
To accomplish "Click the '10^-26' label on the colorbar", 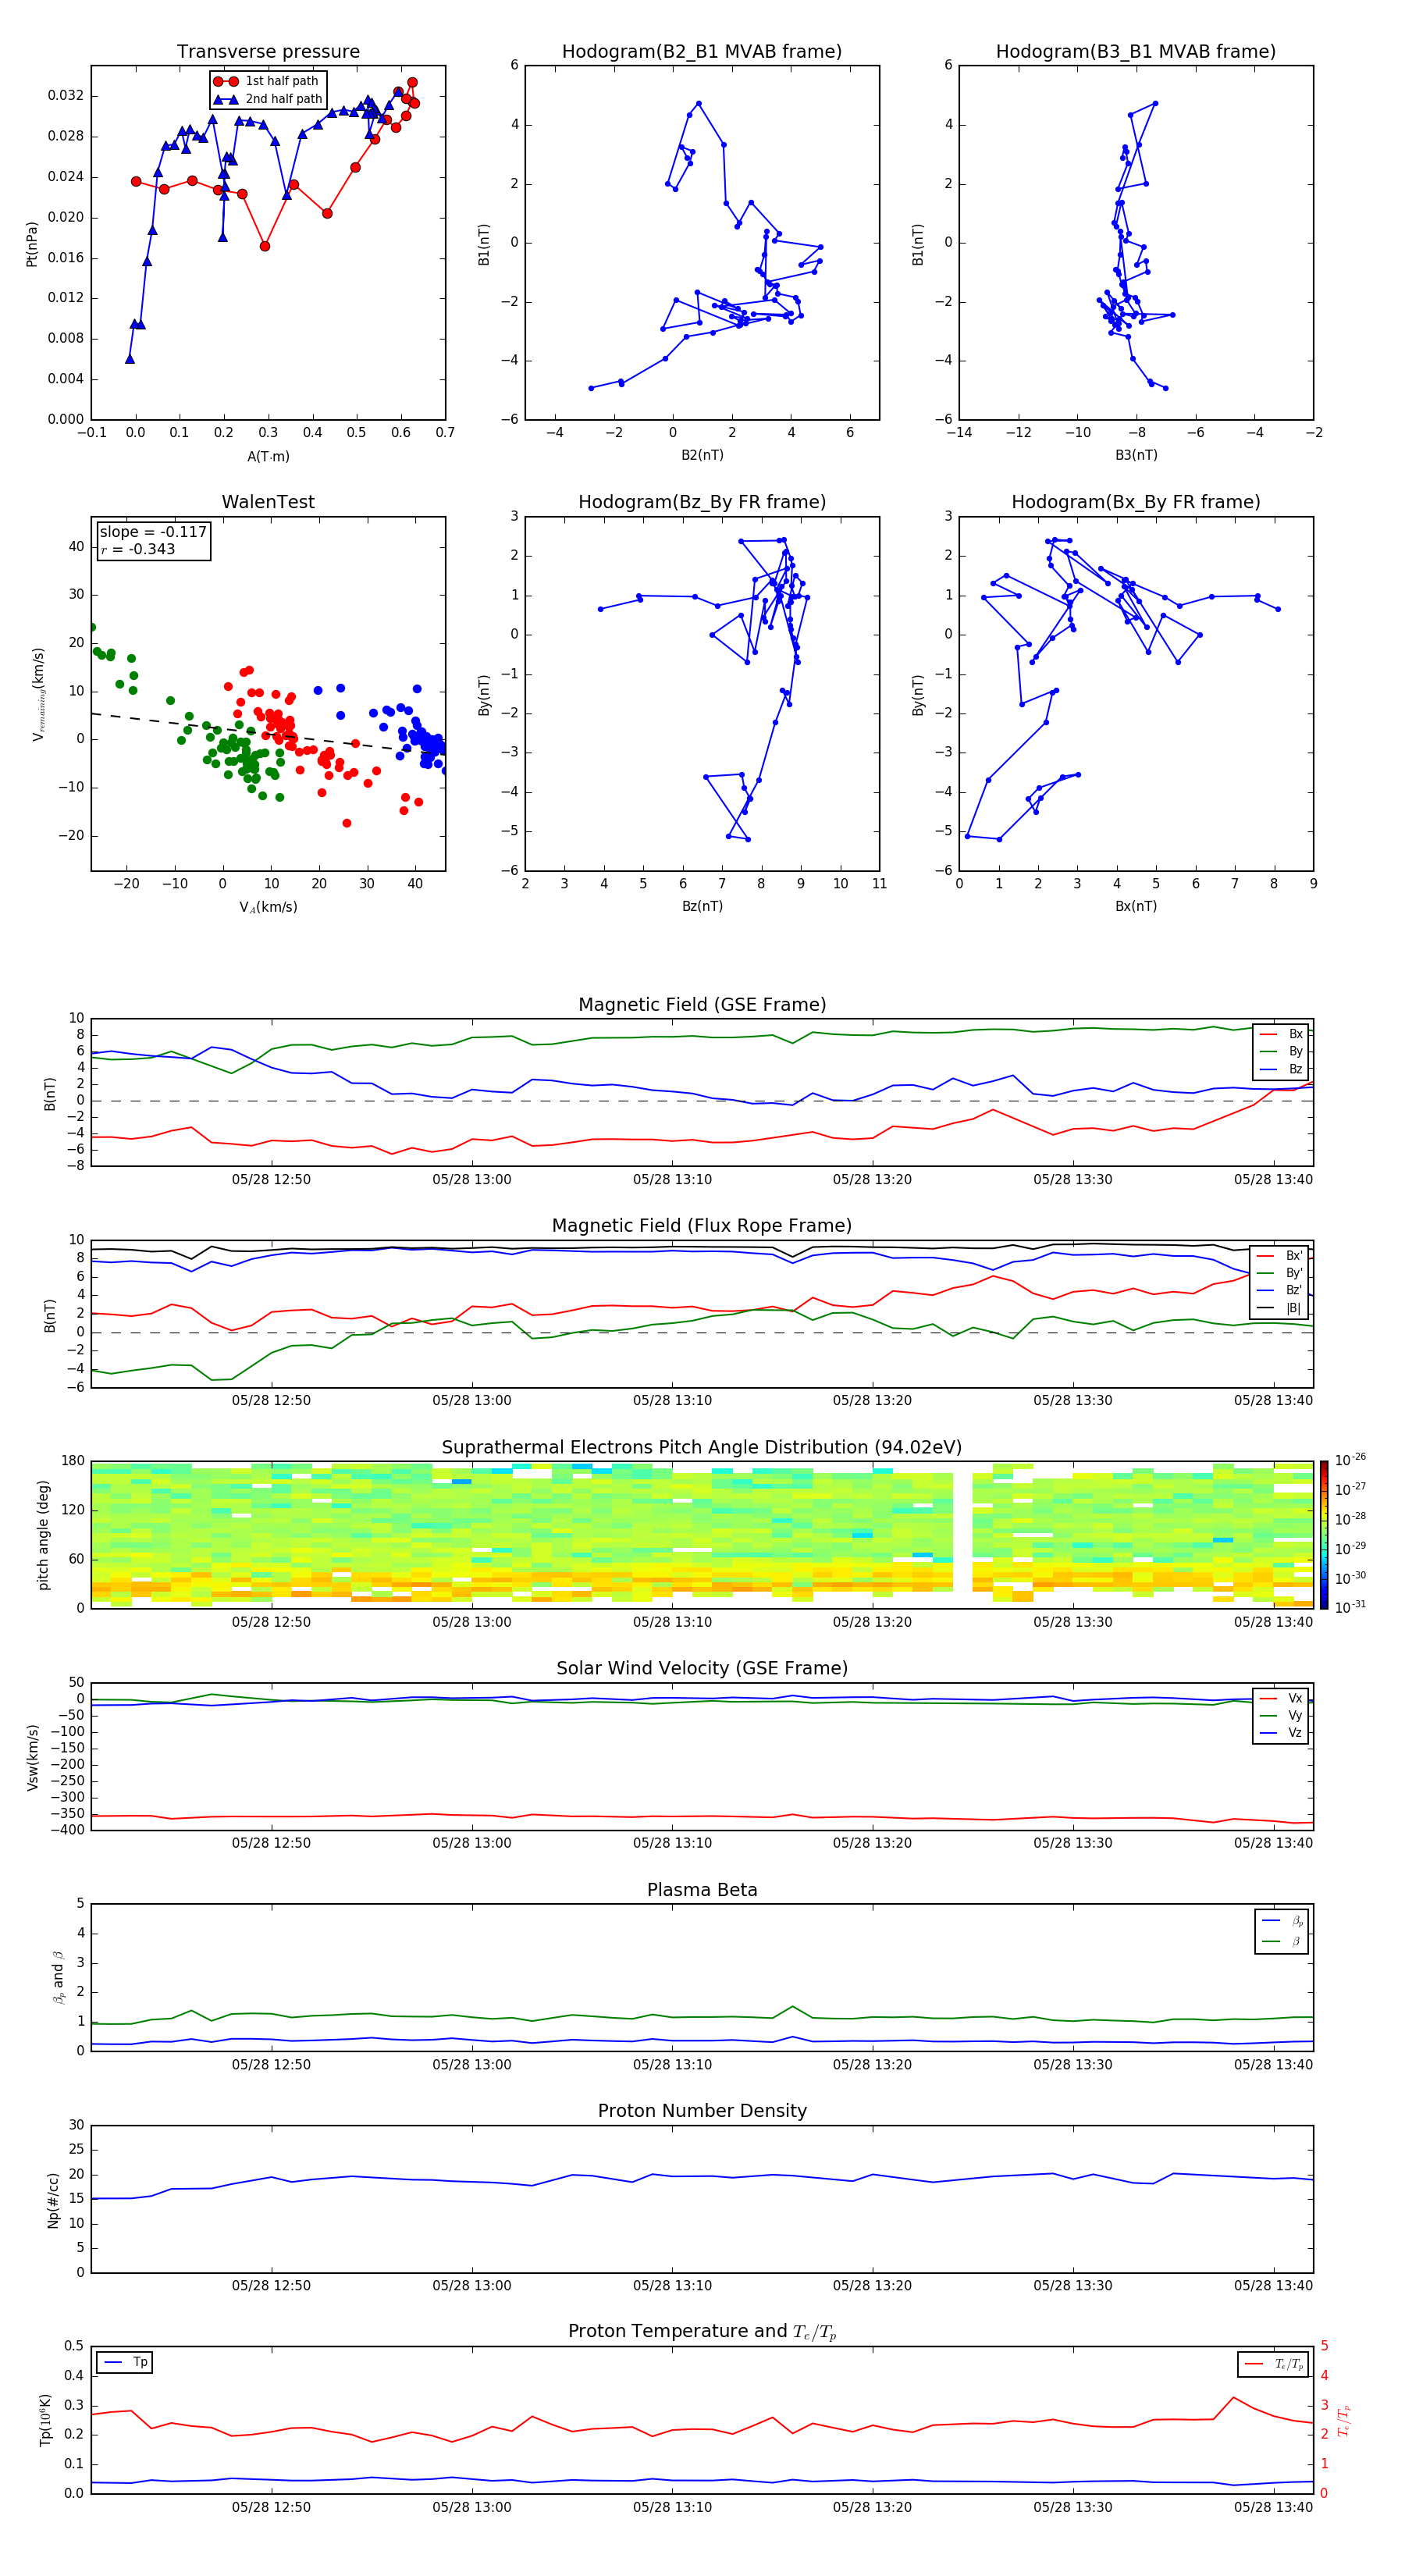I will pos(1350,1460).
